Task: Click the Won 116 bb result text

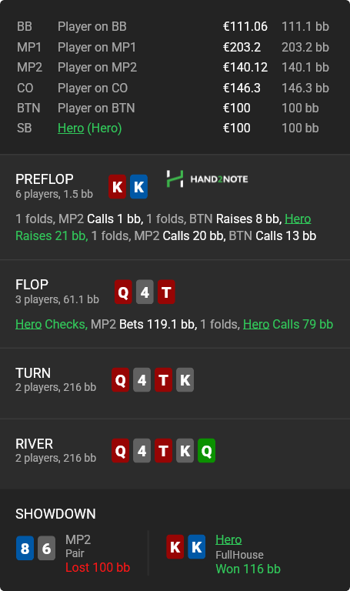Action: click(x=248, y=569)
